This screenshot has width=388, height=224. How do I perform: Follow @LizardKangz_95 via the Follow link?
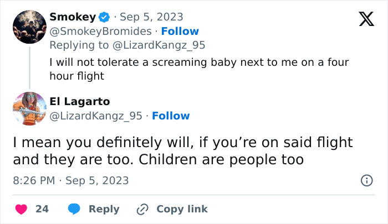[x=171, y=116]
